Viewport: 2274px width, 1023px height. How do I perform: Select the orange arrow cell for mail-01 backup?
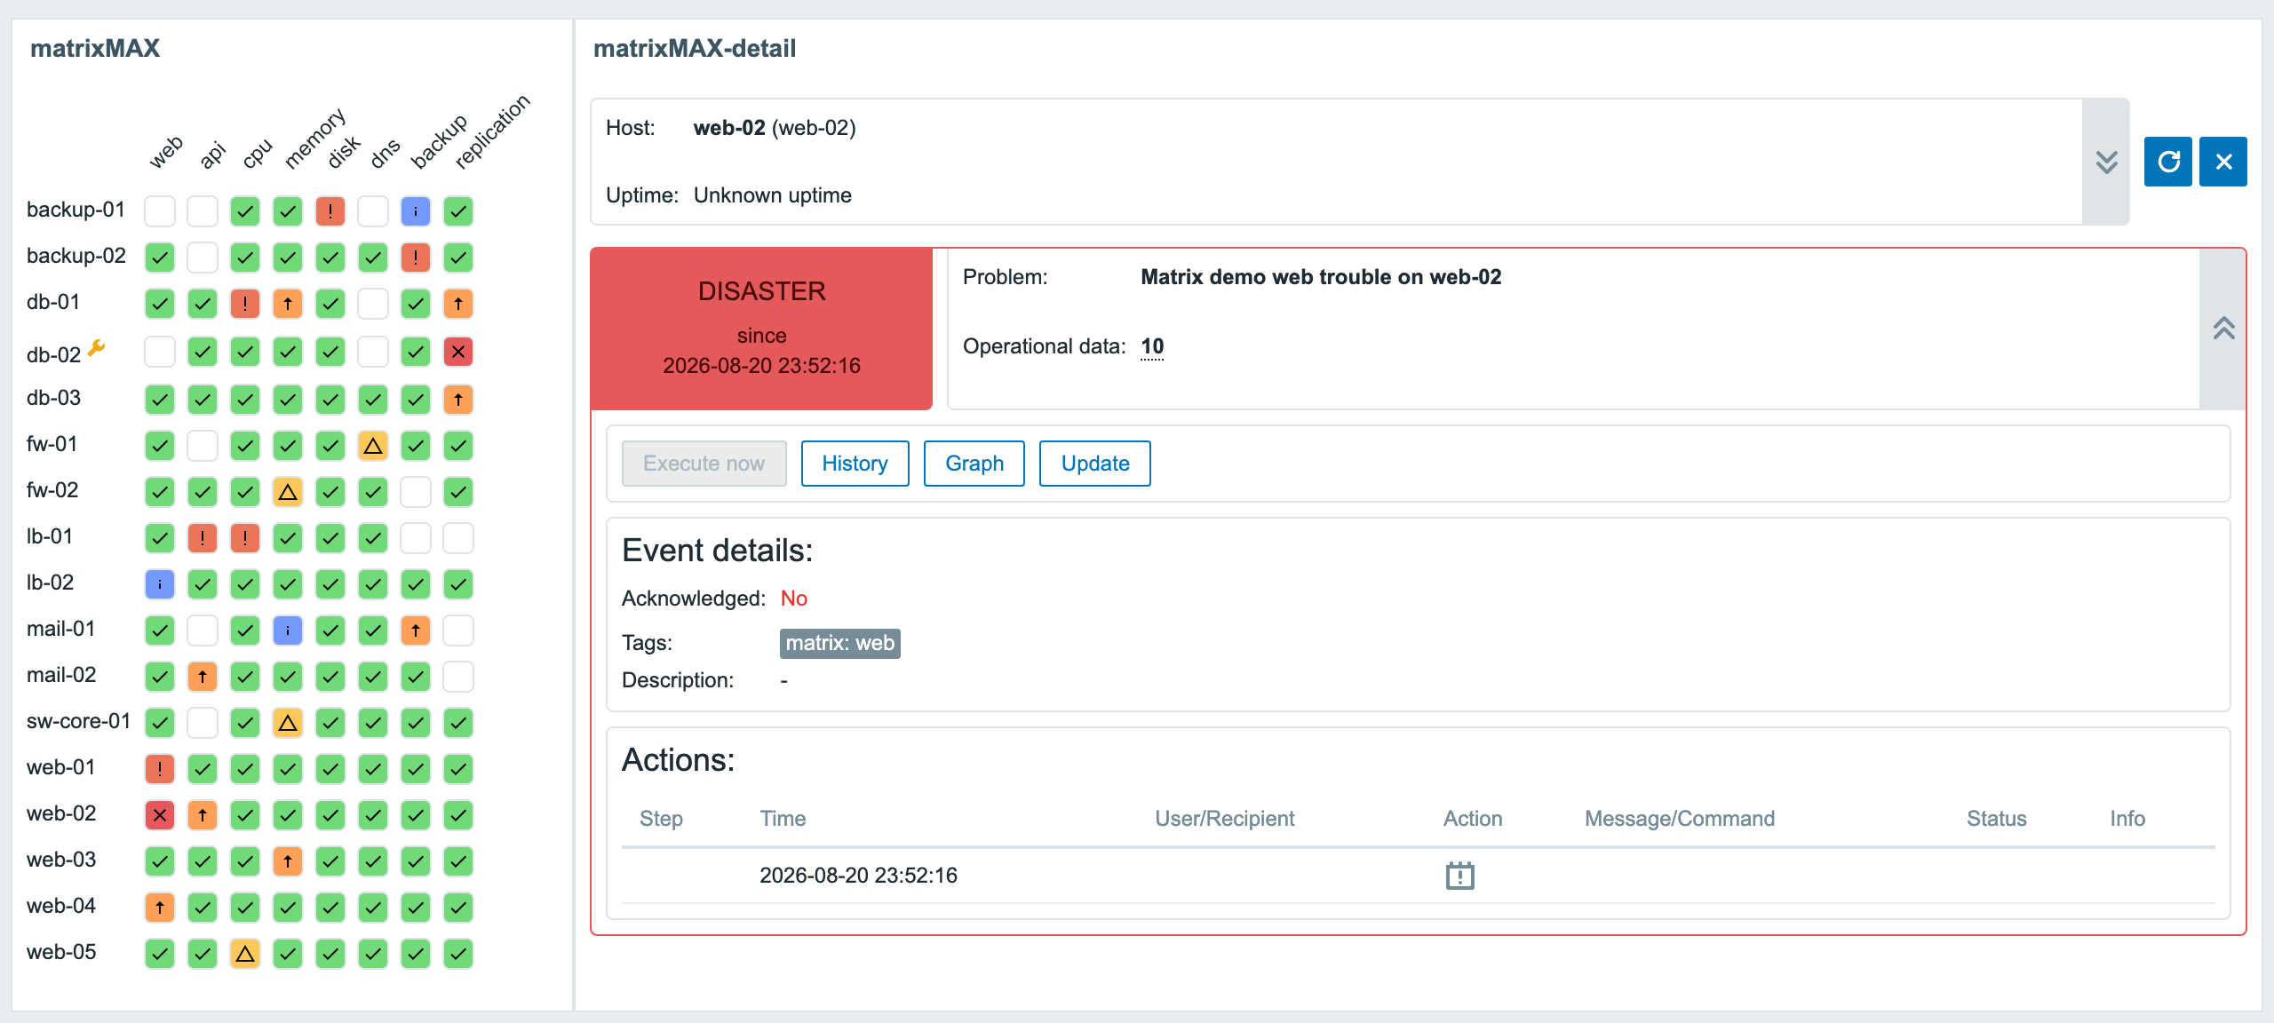pos(416,630)
